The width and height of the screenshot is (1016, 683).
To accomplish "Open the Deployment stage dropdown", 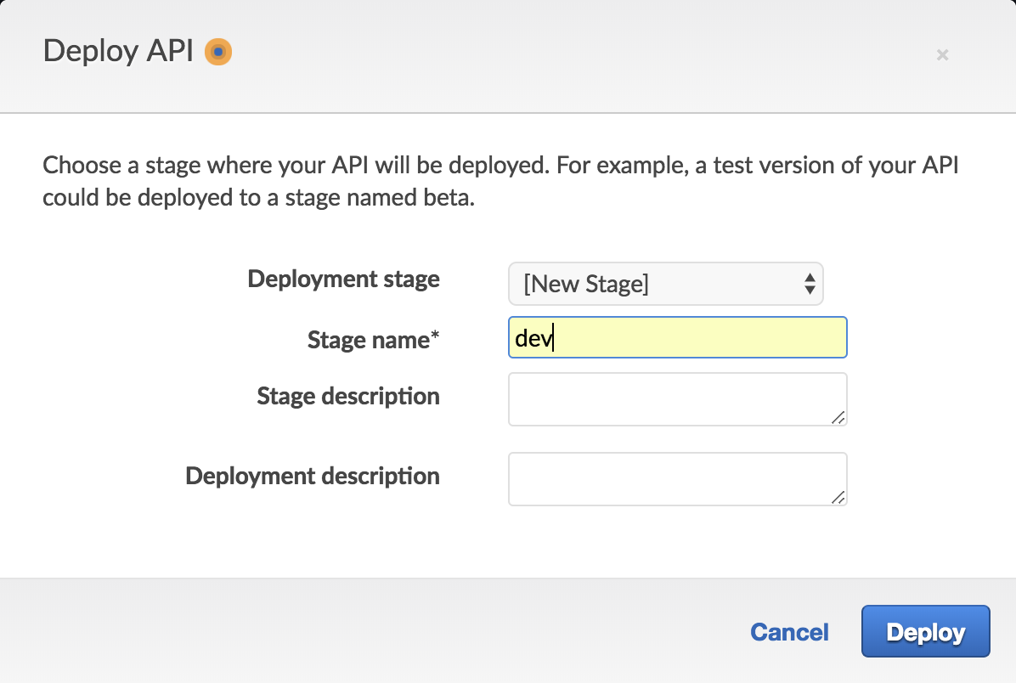I will pos(665,284).
